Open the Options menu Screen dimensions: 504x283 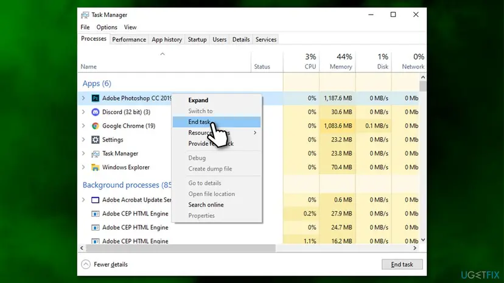[107, 27]
